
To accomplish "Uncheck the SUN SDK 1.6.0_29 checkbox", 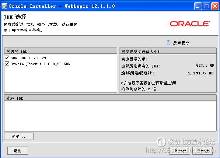I will tap(7, 58).
